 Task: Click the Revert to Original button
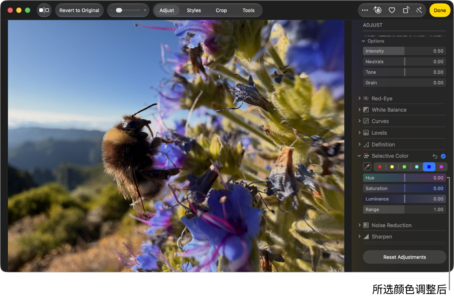tap(79, 10)
